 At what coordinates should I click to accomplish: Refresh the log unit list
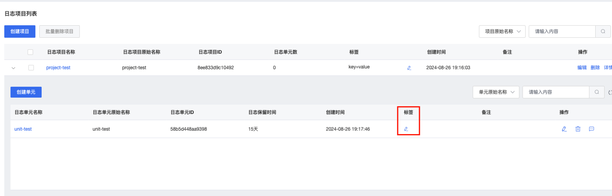coord(610,93)
